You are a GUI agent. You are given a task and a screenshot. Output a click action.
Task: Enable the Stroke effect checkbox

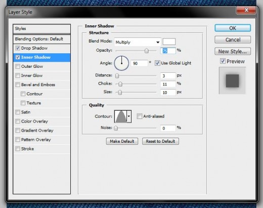(18, 149)
